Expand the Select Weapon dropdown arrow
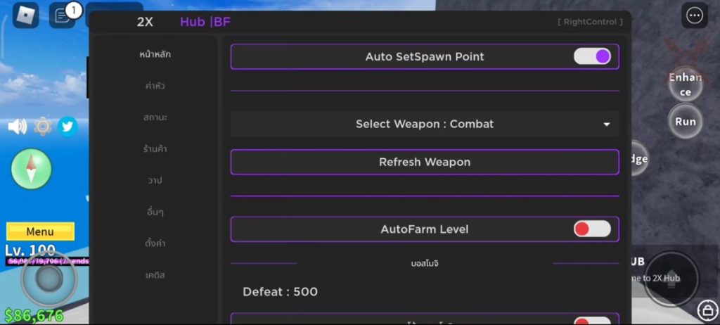This screenshot has height=325, width=720. point(607,125)
